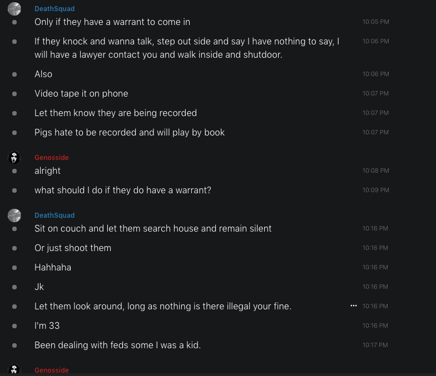The height and width of the screenshot is (376, 436).
Task: Click the bullet dot next to "Hahhaha"
Action: point(14,268)
